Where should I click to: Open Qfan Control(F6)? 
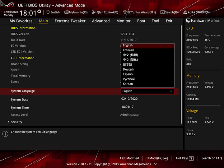(105, 12)
